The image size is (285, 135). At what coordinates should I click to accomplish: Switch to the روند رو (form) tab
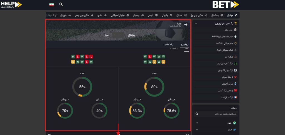coord(185,44)
